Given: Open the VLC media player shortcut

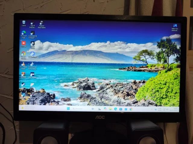Looking at the screenshot, I should [x=24, y=66].
